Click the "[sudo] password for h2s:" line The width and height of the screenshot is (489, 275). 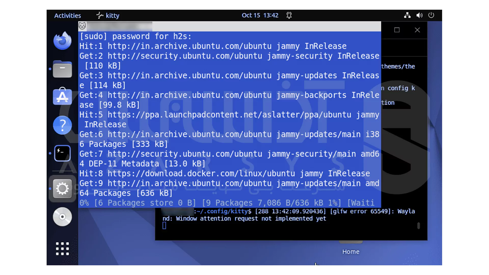(135, 36)
